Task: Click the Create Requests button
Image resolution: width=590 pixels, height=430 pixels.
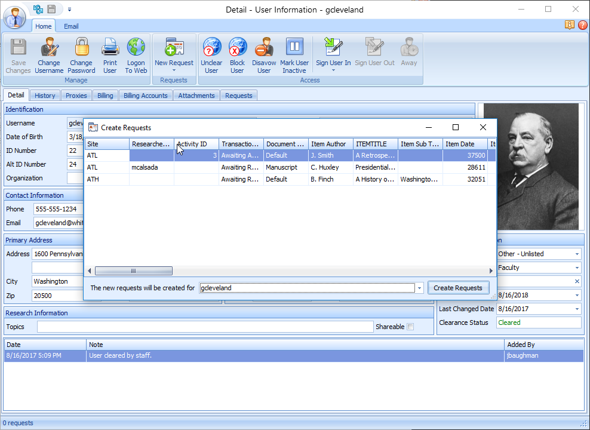Action: point(458,287)
